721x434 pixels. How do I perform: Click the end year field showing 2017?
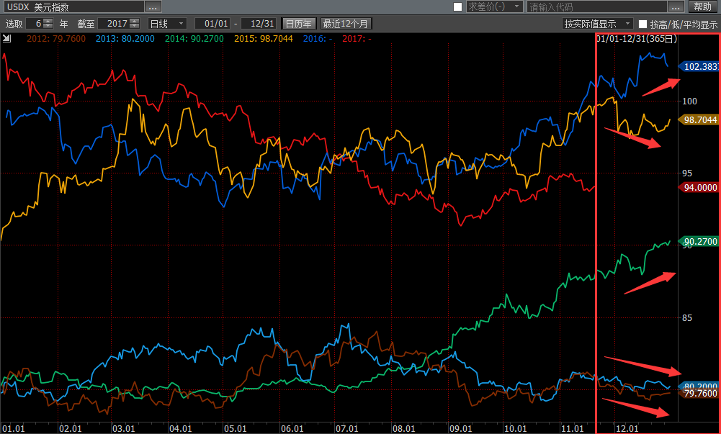click(114, 24)
